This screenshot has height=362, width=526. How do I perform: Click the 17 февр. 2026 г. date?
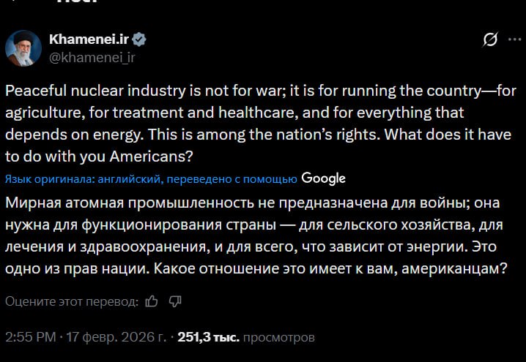[116, 338]
